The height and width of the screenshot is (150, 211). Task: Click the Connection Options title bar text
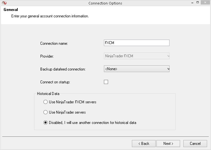coord(105,3)
